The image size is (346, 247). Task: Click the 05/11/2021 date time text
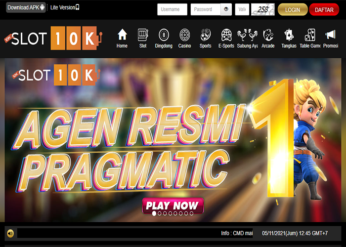[x=295, y=233]
